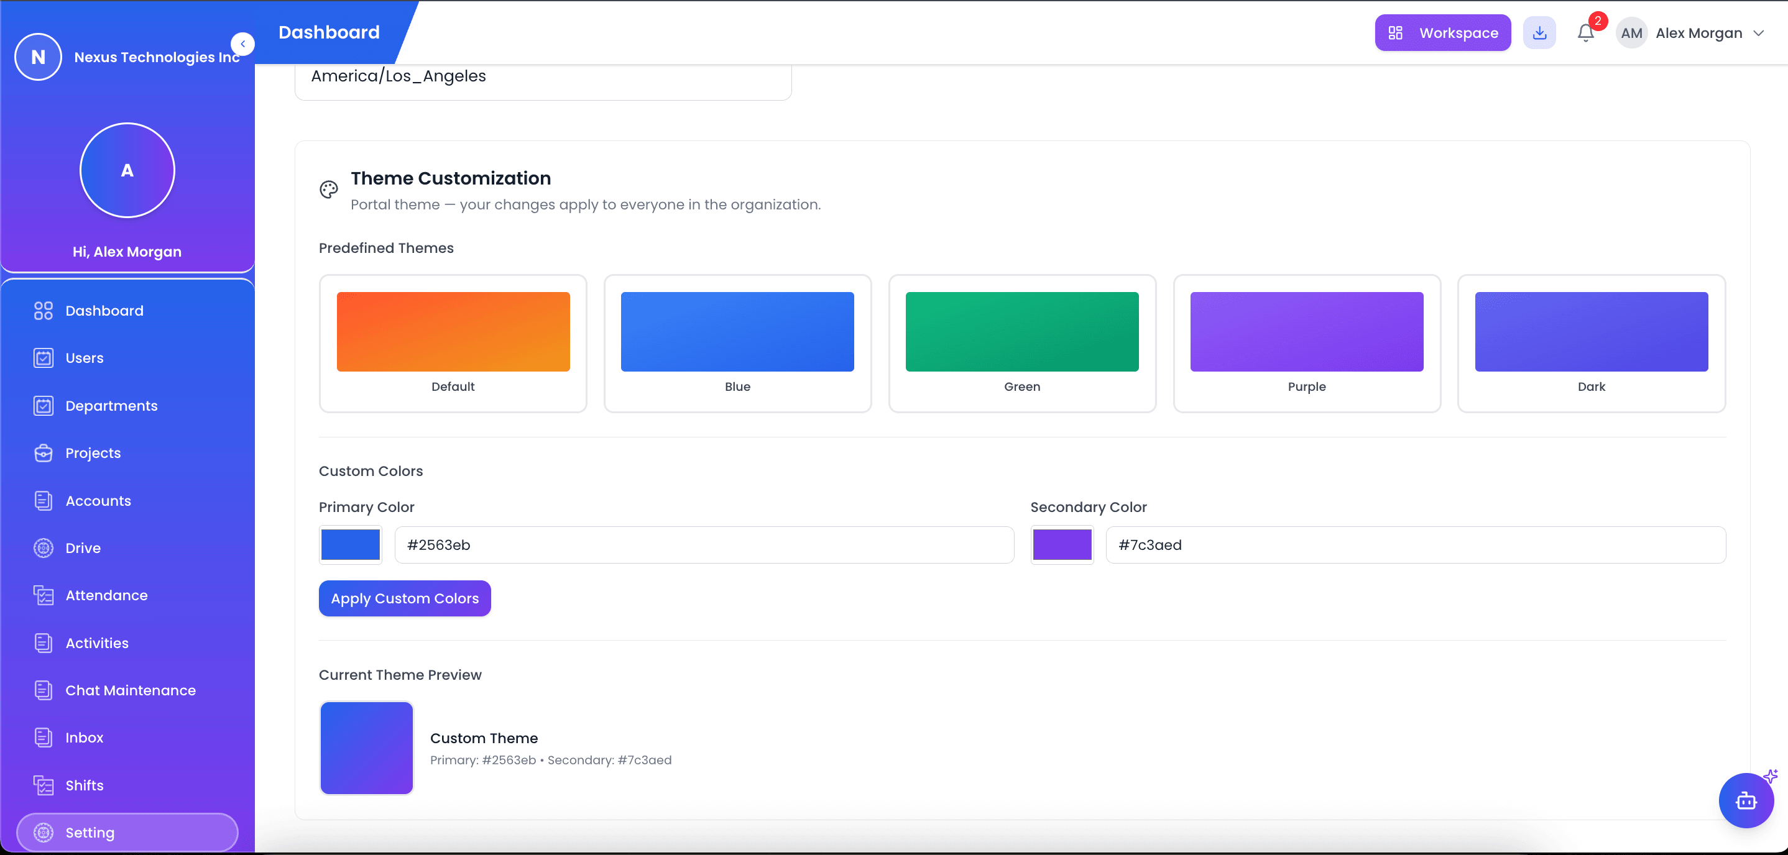The width and height of the screenshot is (1788, 855).
Task: Collapse the sidebar with chevron arrow
Action: 243,43
